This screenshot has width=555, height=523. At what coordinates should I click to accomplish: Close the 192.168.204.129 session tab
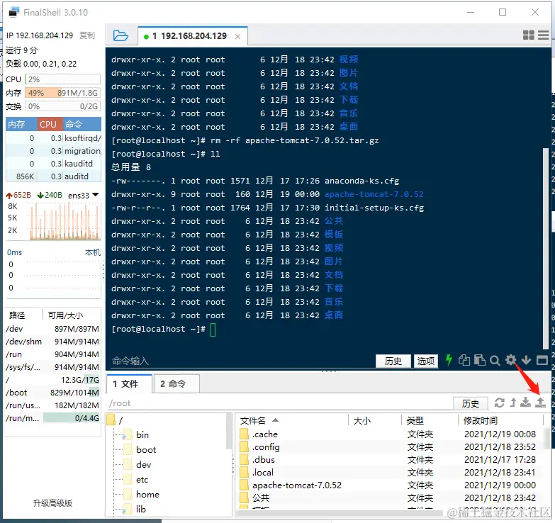(238, 36)
